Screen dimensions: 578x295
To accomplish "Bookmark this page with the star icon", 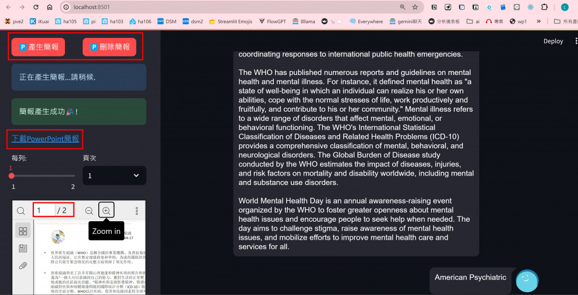I will (x=415, y=7).
